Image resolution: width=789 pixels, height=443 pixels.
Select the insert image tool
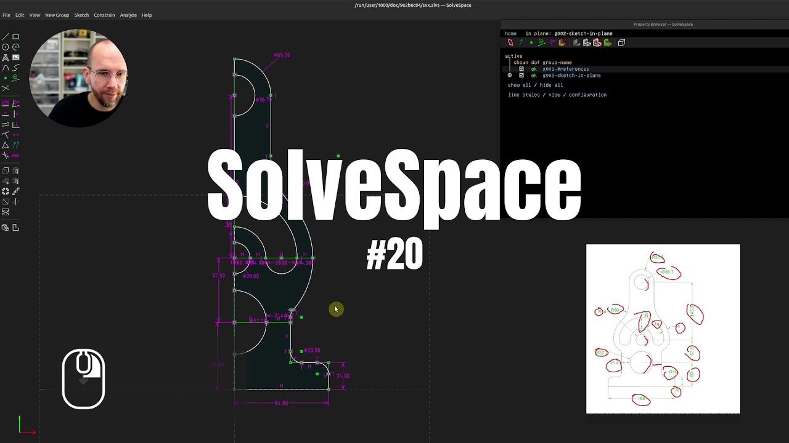coord(15,57)
